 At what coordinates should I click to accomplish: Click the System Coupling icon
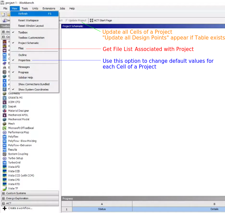[5, 154]
